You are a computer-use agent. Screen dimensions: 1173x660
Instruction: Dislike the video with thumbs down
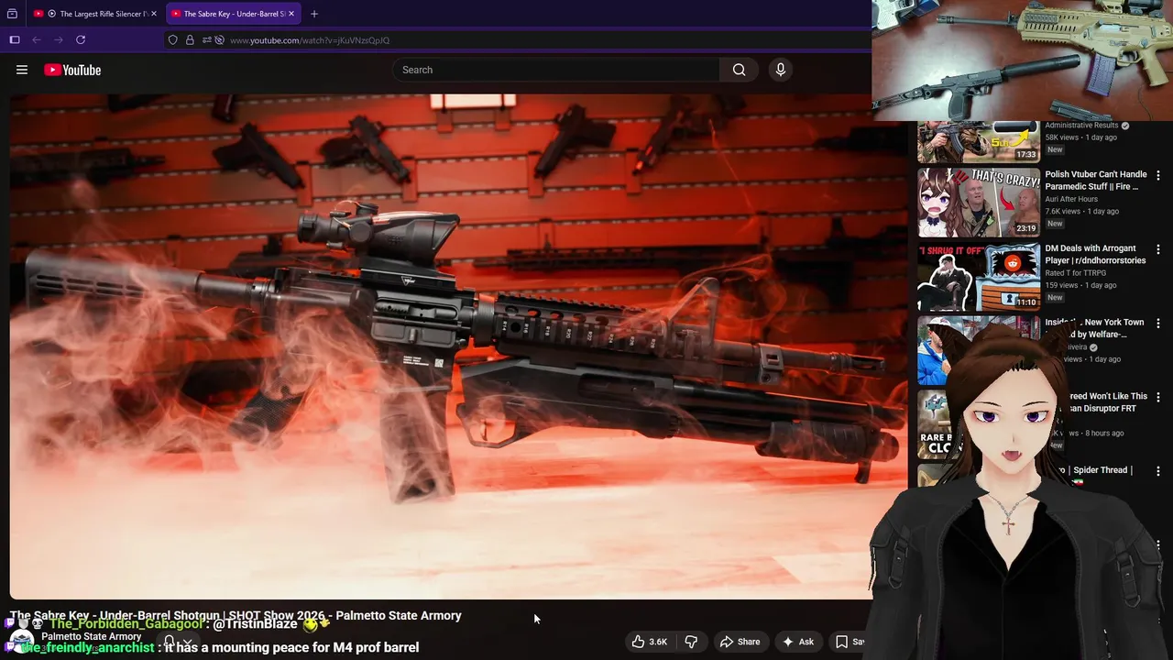click(x=692, y=642)
